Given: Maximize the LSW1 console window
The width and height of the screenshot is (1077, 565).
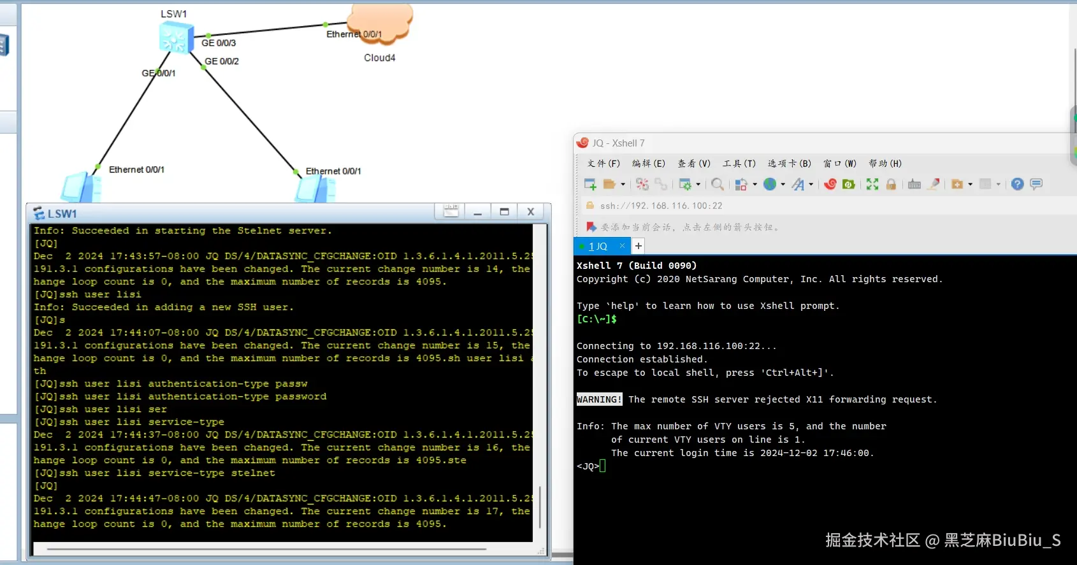Looking at the screenshot, I should tap(504, 212).
